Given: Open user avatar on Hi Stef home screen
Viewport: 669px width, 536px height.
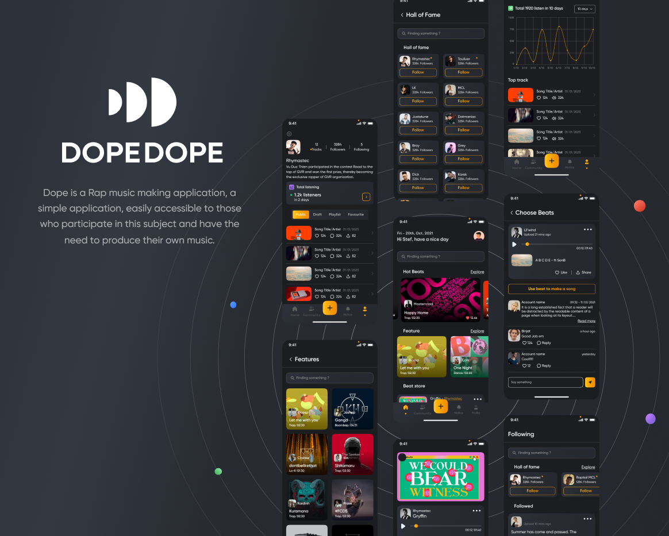Looking at the screenshot, I should point(479,236).
